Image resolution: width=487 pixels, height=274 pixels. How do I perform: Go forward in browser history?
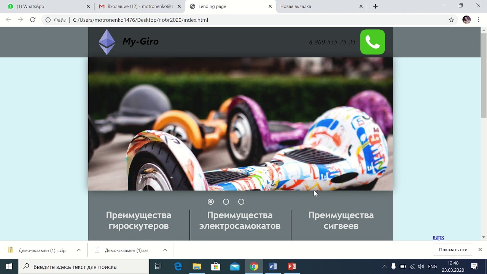pos(21,20)
